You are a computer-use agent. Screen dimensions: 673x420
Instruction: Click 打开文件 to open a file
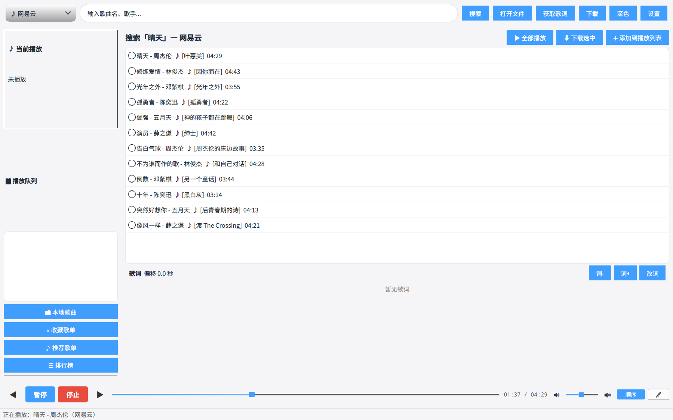[512, 13]
